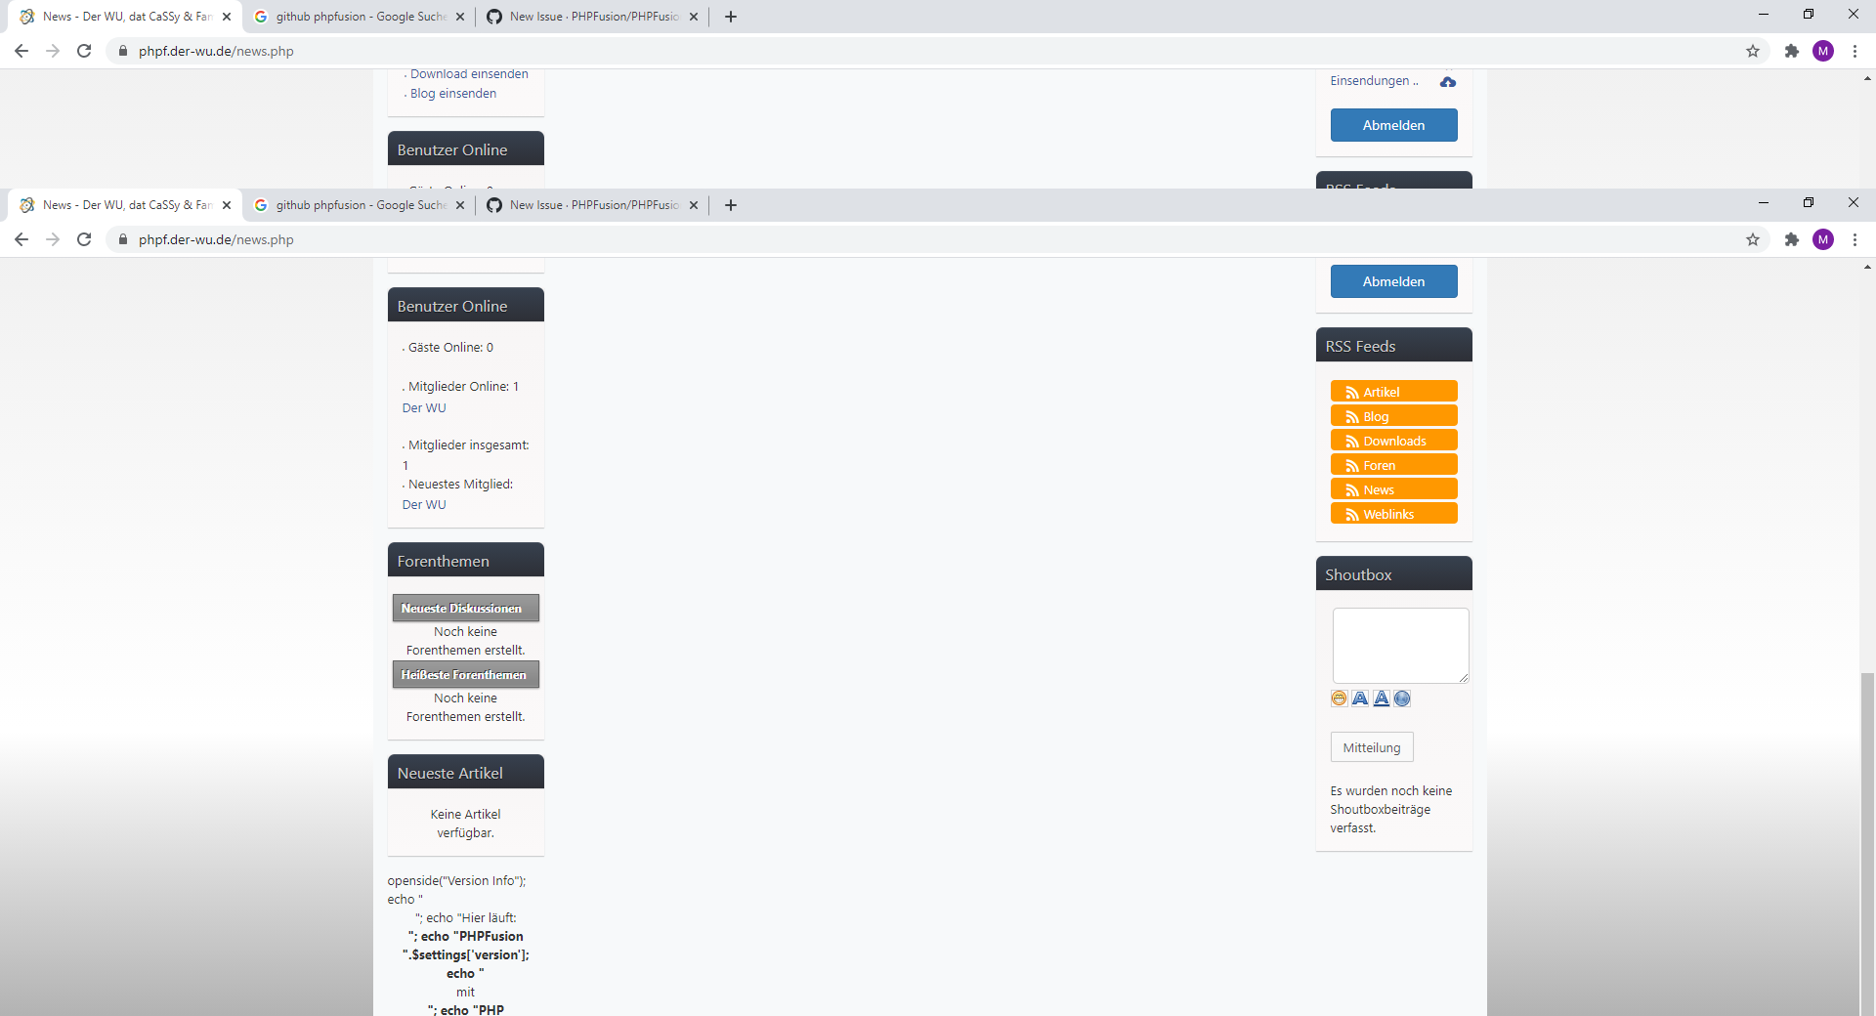The image size is (1876, 1016).
Task: Open the Blog einsenden link
Action: [x=452, y=93]
